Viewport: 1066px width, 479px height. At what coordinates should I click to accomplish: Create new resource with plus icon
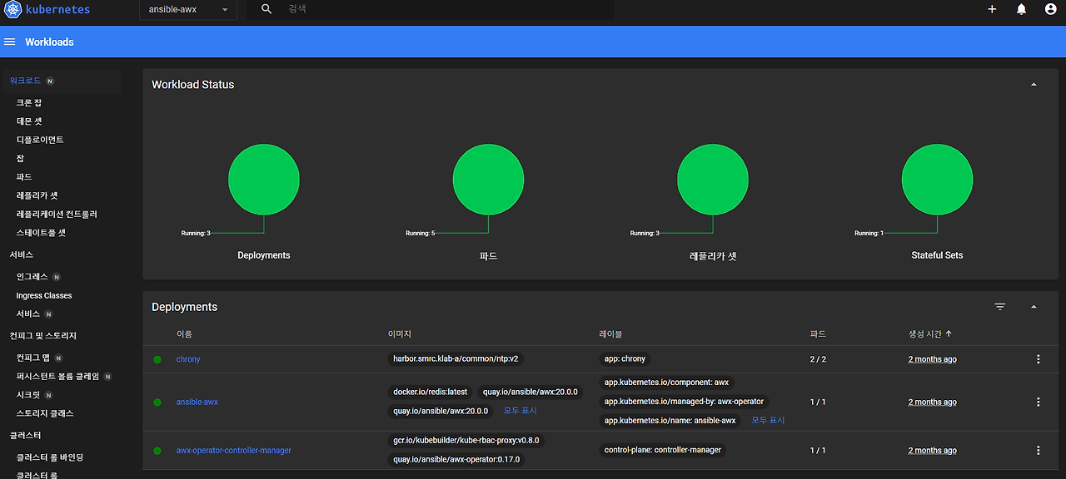992,9
